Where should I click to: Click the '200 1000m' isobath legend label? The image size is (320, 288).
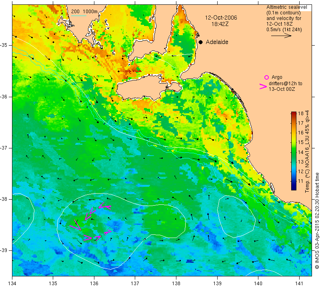point(84,12)
